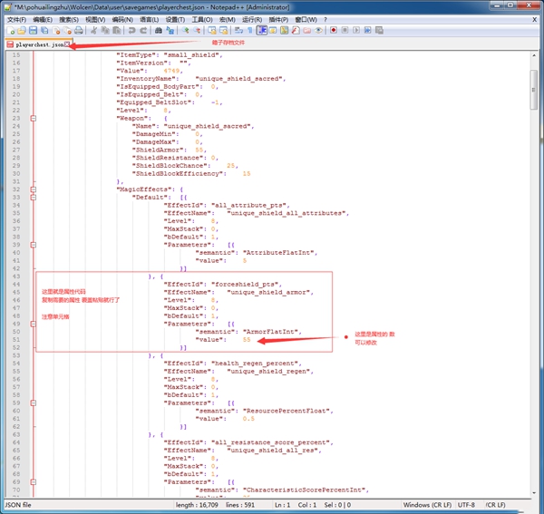Click the Save All toolbar icon
Screen dimensions: 544x514
[x=44, y=31]
